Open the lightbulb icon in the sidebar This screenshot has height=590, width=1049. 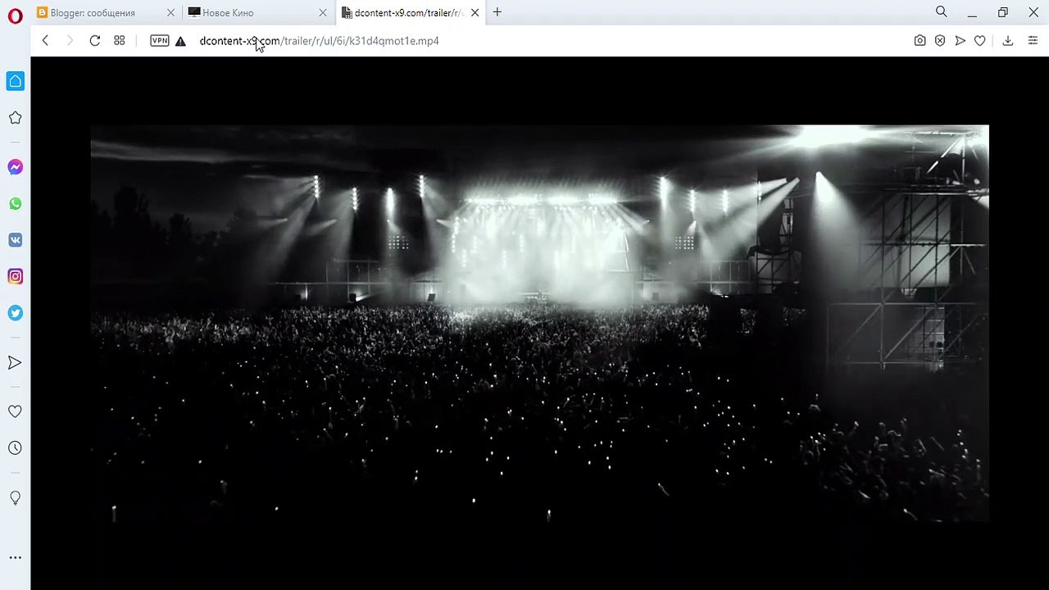click(16, 497)
